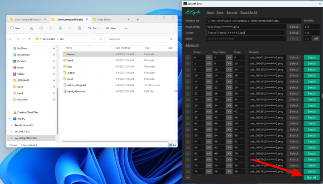Open recent locations chevron next to forward arrow
The width and height of the screenshot is (323, 184).
24,39
